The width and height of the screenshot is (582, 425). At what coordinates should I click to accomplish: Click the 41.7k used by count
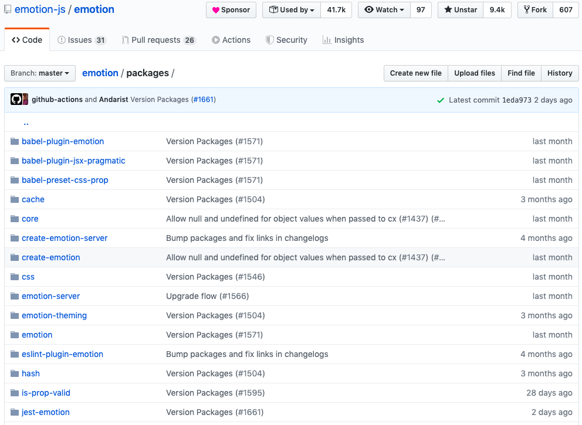[x=336, y=9]
